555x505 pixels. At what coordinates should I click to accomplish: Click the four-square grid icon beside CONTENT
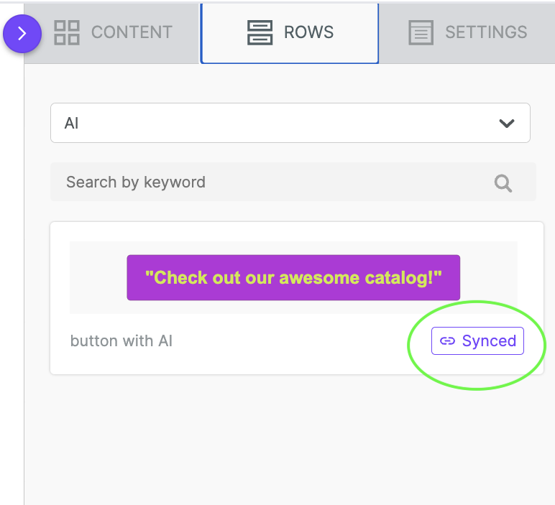tap(67, 32)
